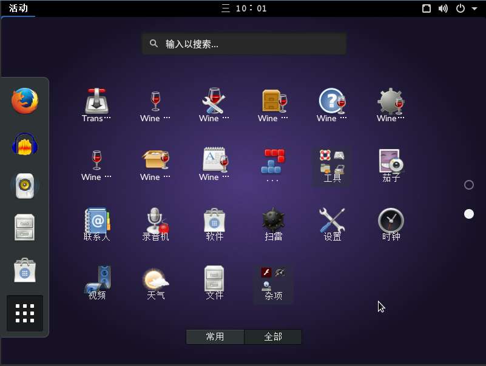This screenshot has width=486, height=366.
Task: Open Firefox from the dock
Action: 25,101
